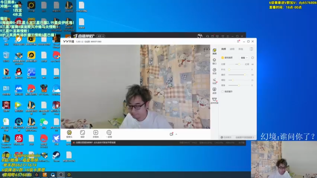Open the 特效 effects wand icon

coord(214,81)
